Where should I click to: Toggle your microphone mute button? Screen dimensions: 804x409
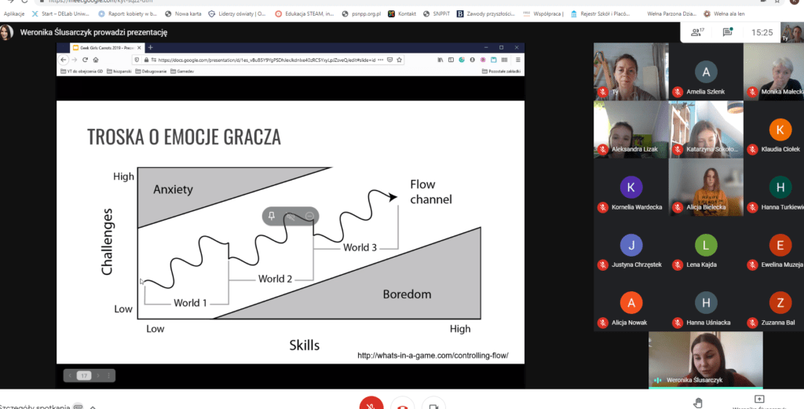(371, 403)
